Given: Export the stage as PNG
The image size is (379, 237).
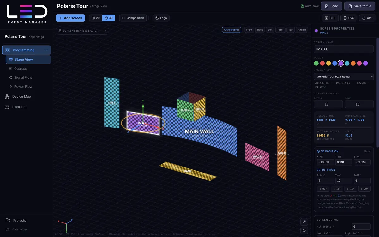Looking at the screenshot, I should point(330,18).
